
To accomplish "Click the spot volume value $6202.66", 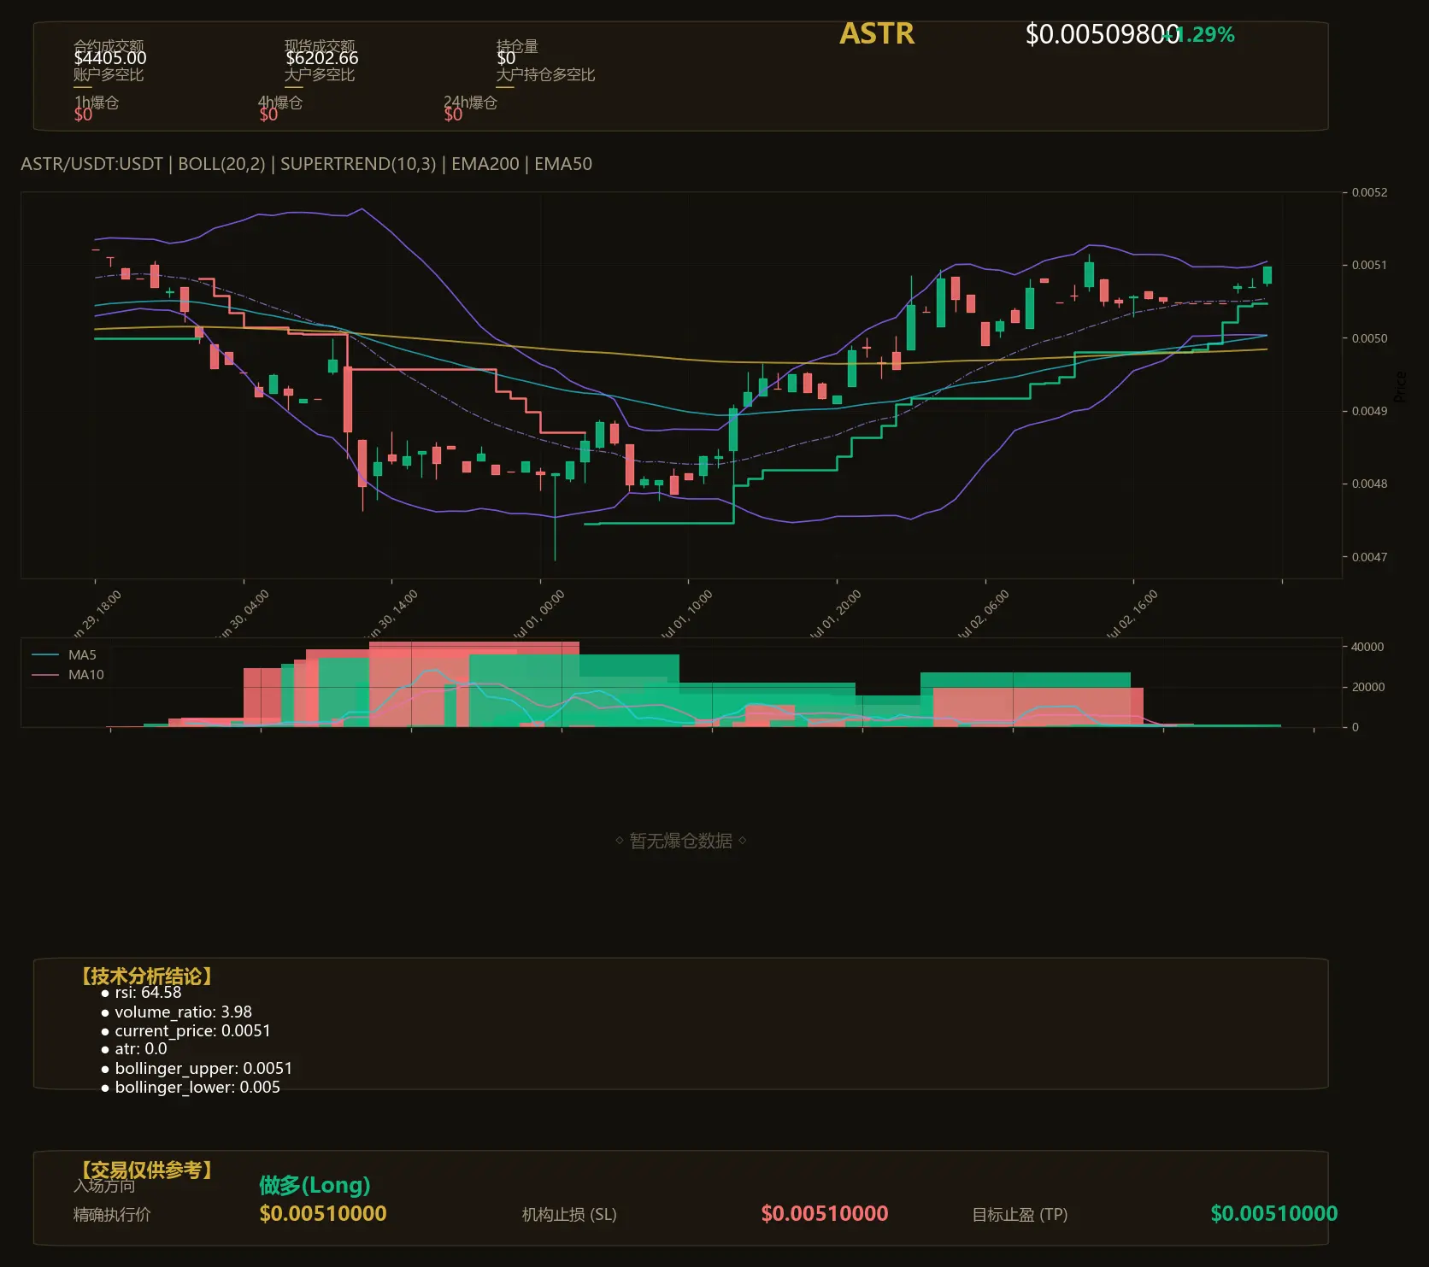I will 321,58.
